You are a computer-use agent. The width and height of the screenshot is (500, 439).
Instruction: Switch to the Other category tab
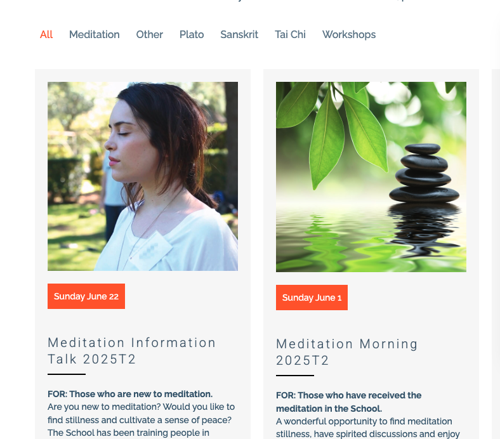click(150, 34)
